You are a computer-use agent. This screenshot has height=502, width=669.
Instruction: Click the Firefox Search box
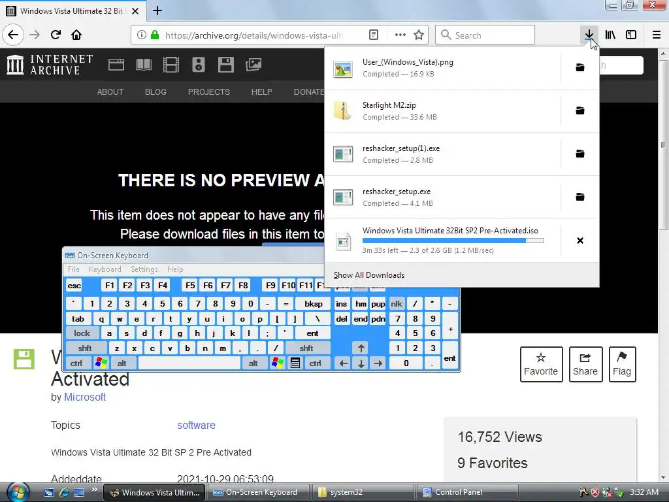[x=485, y=35]
